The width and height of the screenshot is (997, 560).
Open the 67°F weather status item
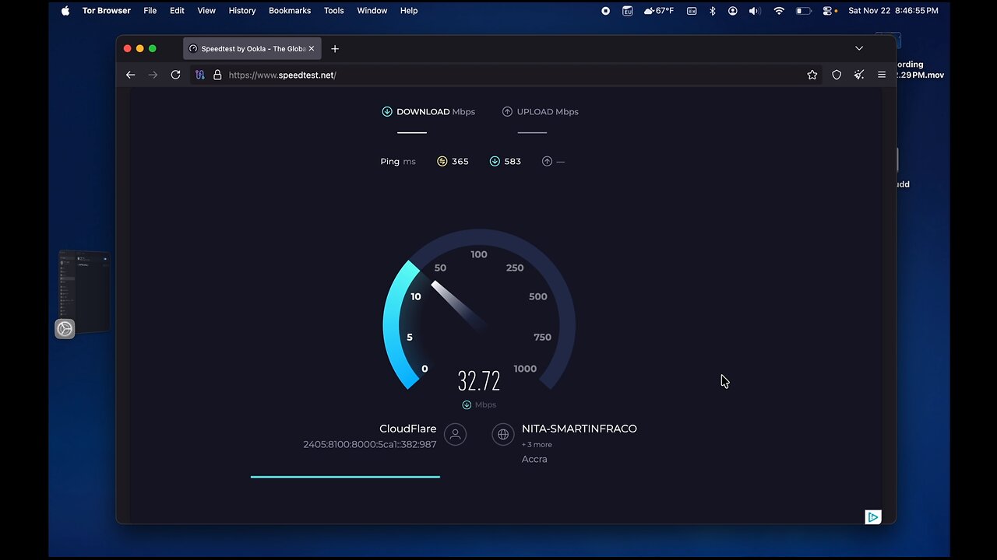point(659,11)
